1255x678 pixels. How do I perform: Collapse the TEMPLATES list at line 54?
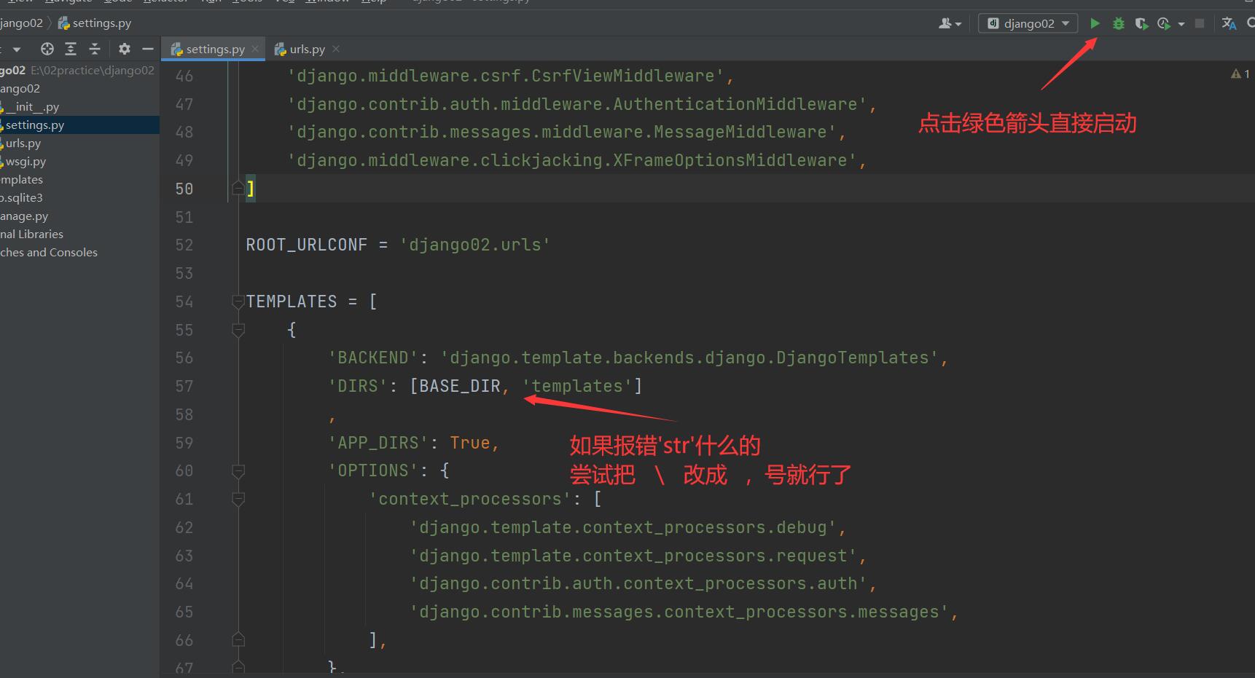click(x=238, y=301)
